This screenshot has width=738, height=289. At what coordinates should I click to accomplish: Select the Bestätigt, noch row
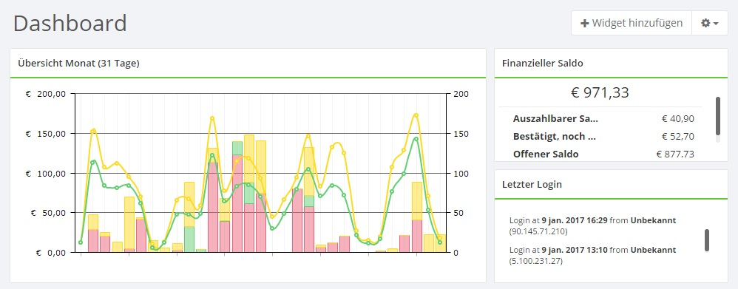point(604,137)
